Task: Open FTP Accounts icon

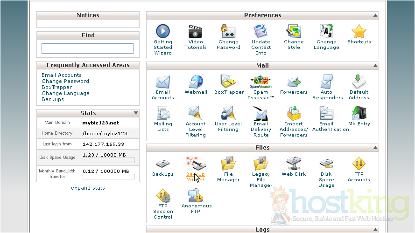Action: (359, 164)
